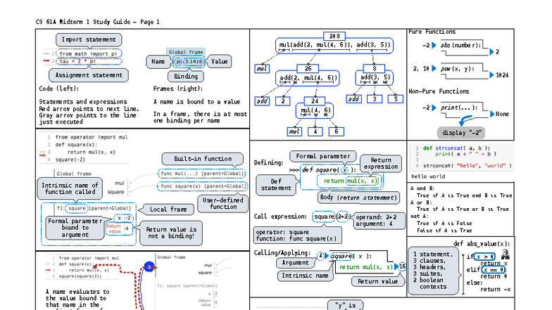Click the 'Non-Pure Functions' heading
Screen dimensions: 552x310
tap(439, 91)
